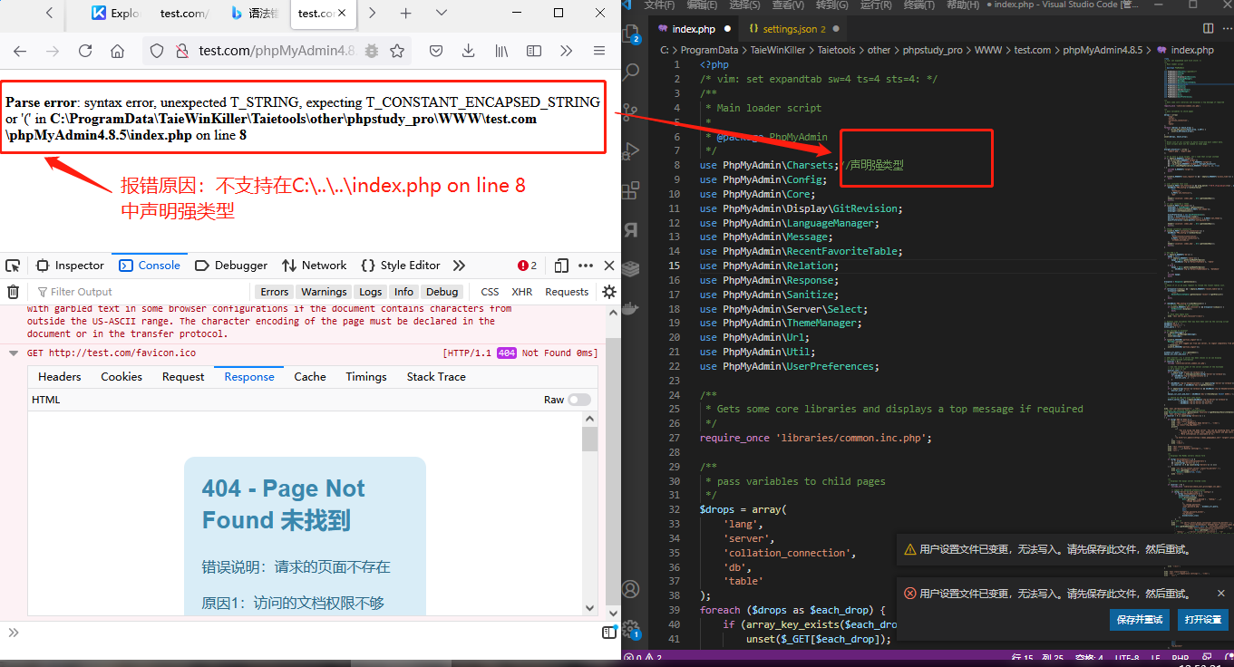The image size is (1234, 667).
Task: Dismiss the error notification with X
Action: [x=1220, y=594]
